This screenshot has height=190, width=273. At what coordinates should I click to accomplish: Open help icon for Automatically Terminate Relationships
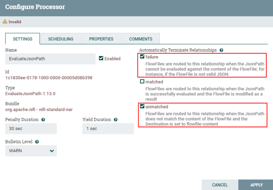pyautogui.click(x=221, y=50)
